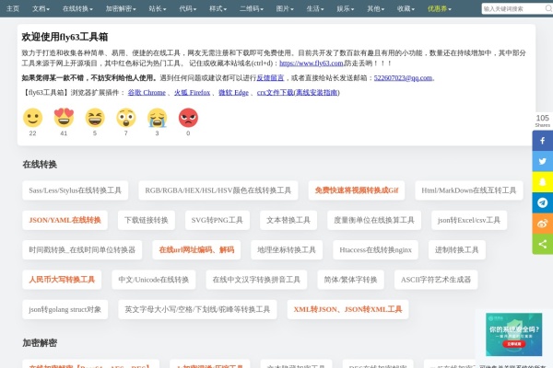Expand the 文档 dropdown menu
Image resolution: width=553 pixels, height=368 pixels.
[41, 8]
